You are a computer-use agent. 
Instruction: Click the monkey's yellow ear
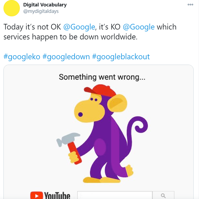[117, 103]
